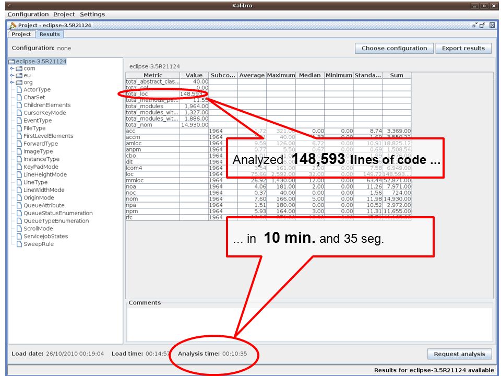Click the Maximum column header
This screenshot has height=376, width=501.
click(281, 75)
